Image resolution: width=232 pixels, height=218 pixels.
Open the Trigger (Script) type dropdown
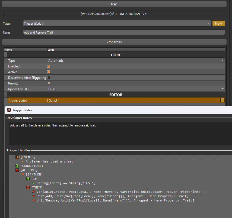coord(208,23)
